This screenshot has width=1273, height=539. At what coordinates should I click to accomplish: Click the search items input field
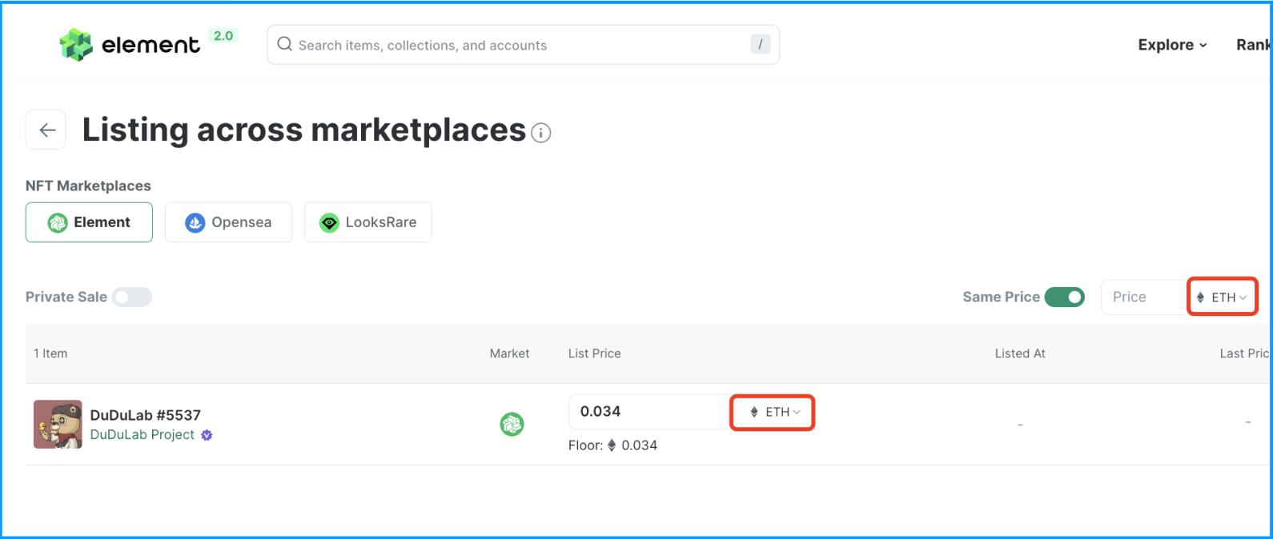click(x=523, y=45)
